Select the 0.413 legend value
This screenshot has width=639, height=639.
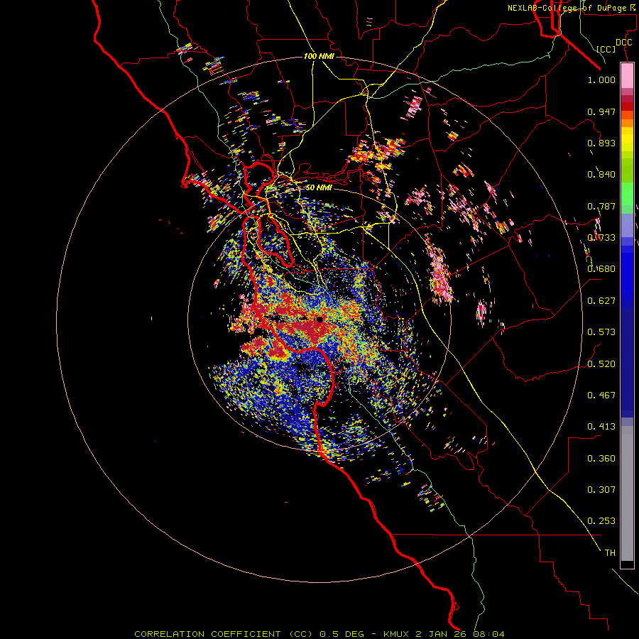click(601, 427)
